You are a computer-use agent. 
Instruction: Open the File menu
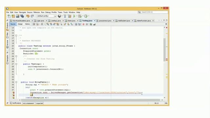coord(8,12)
